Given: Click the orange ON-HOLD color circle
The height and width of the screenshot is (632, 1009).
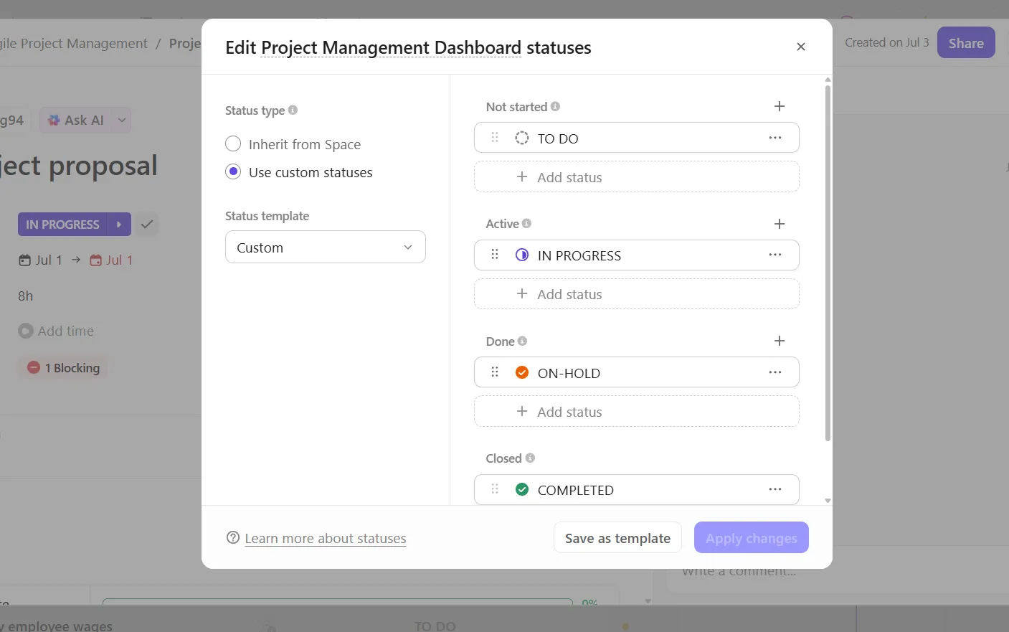Looking at the screenshot, I should pyautogui.click(x=522, y=372).
